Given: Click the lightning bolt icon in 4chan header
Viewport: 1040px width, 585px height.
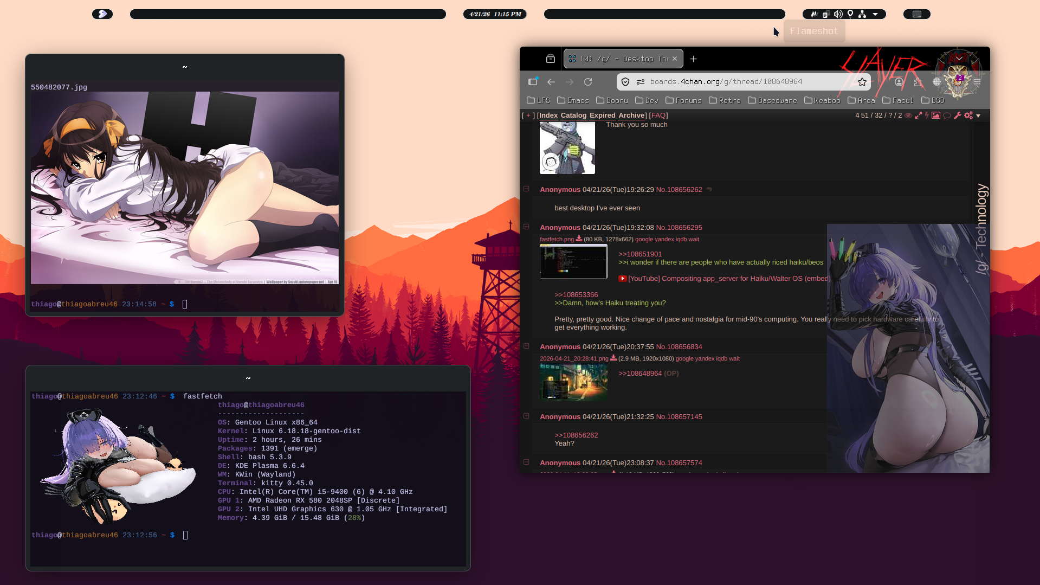Looking at the screenshot, I should [927, 115].
